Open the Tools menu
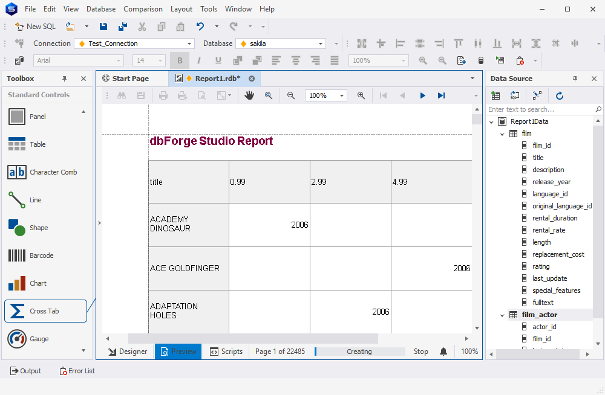 pyautogui.click(x=209, y=9)
